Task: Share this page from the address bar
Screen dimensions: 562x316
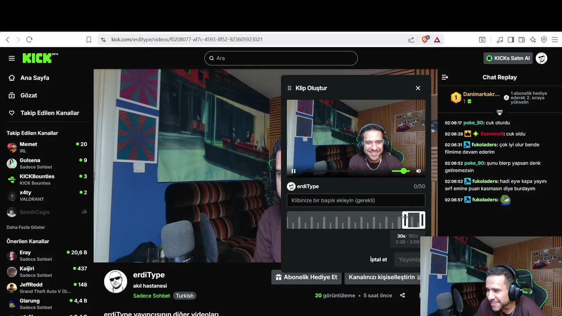Action: coord(411,39)
